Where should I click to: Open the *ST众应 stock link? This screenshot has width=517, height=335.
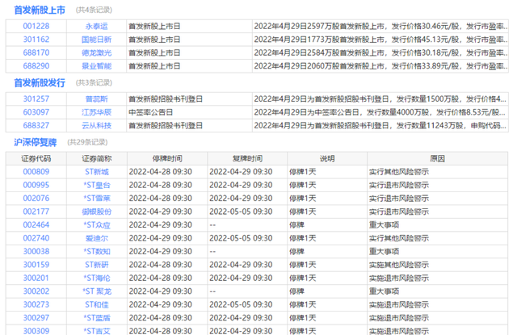pyautogui.click(x=97, y=225)
